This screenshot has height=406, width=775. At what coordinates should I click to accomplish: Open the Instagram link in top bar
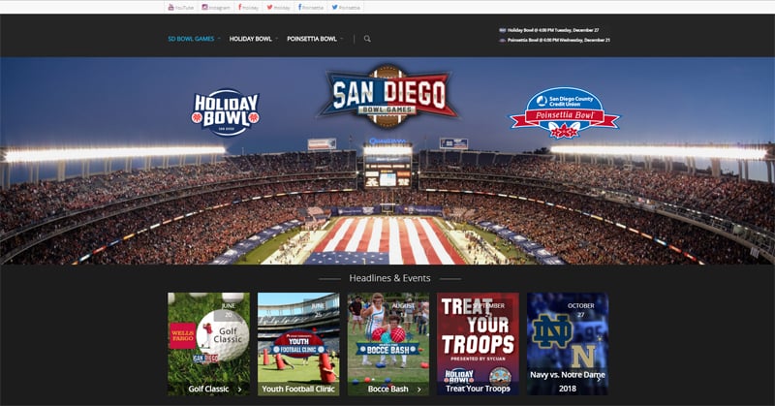coord(216,8)
